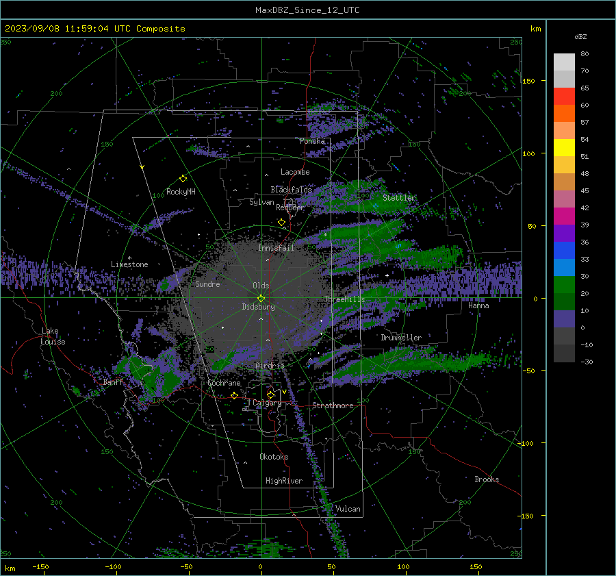Click the Sundre label
The height and width of the screenshot is (576, 616).
click(x=207, y=284)
